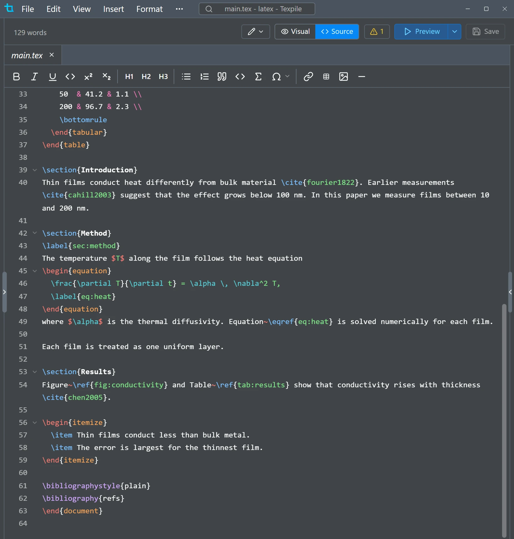Open the pencil editing mode dropdown
This screenshot has width=514, height=539.
pos(256,31)
